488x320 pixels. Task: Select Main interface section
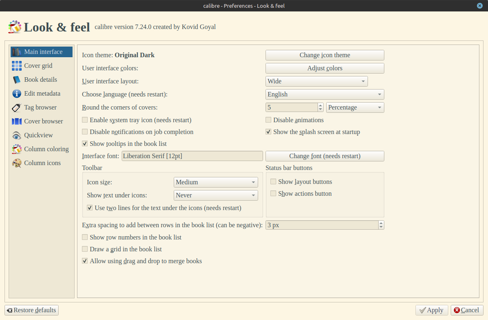pos(42,52)
